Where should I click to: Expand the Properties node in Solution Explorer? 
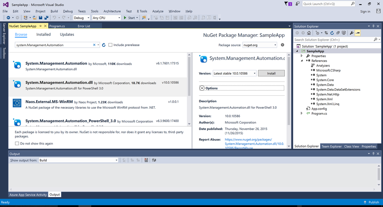point(302,56)
